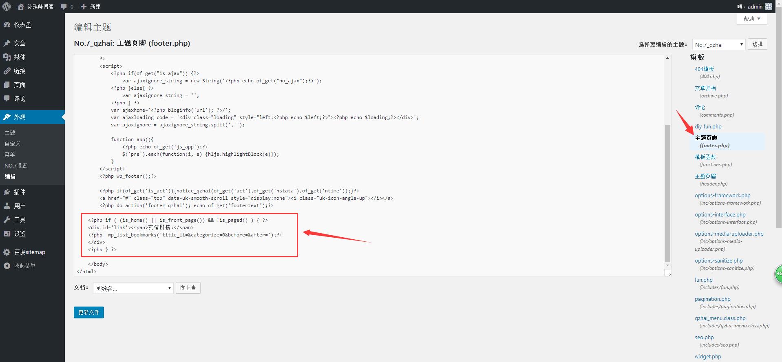The width and height of the screenshot is (782, 362).
Task: Open options-sanitize.php link
Action: 719,260
